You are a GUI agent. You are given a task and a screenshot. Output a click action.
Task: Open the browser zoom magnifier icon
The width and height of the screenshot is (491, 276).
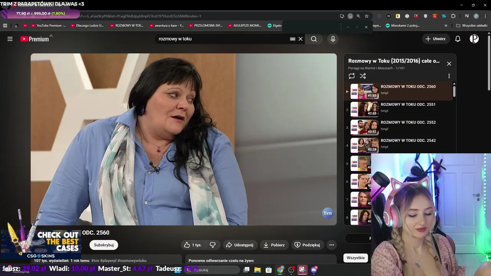click(x=358, y=16)
